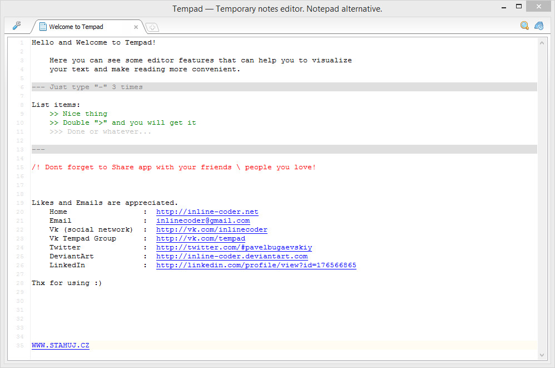Click the 'Email' label before the address
The height and width of the screenshot is (368, 555).
60,220
